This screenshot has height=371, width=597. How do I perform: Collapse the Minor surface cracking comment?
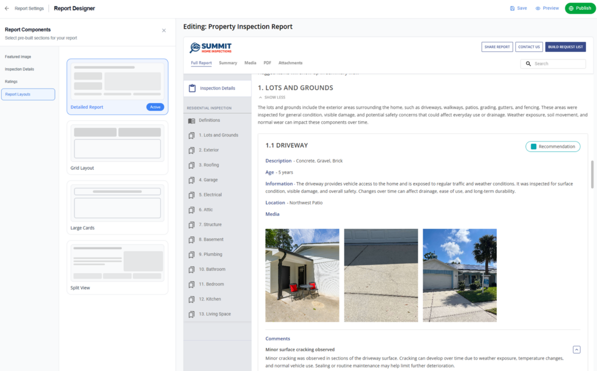click(x=577, y=349)
